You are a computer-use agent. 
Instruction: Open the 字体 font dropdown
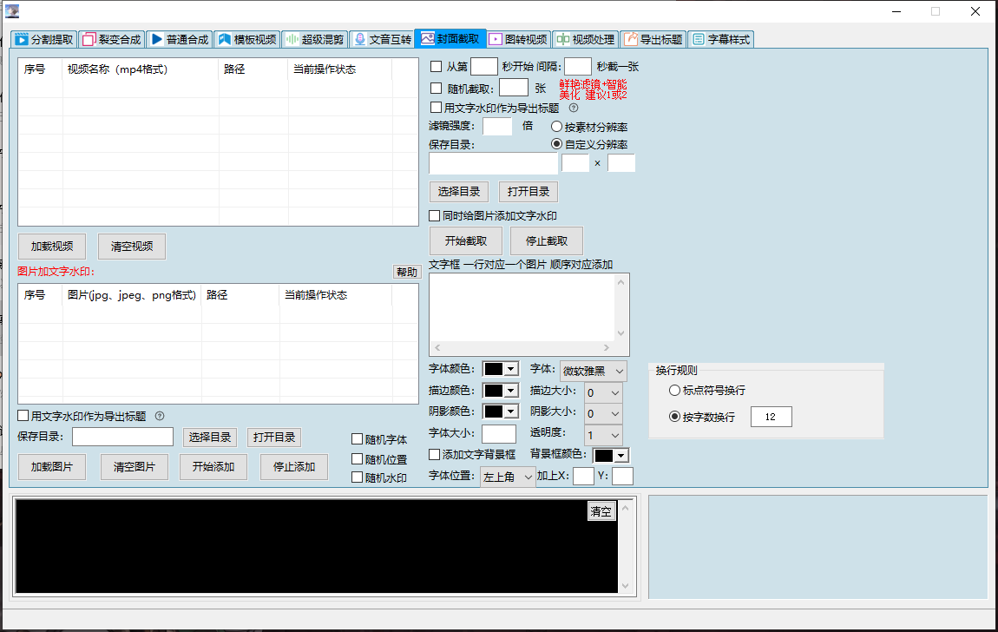coord(594,371)
